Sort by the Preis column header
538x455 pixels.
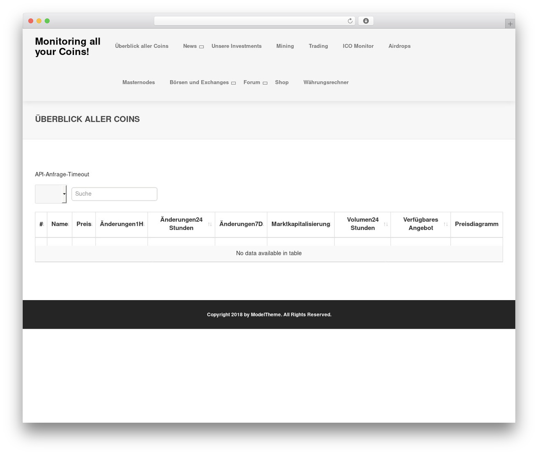84,224
